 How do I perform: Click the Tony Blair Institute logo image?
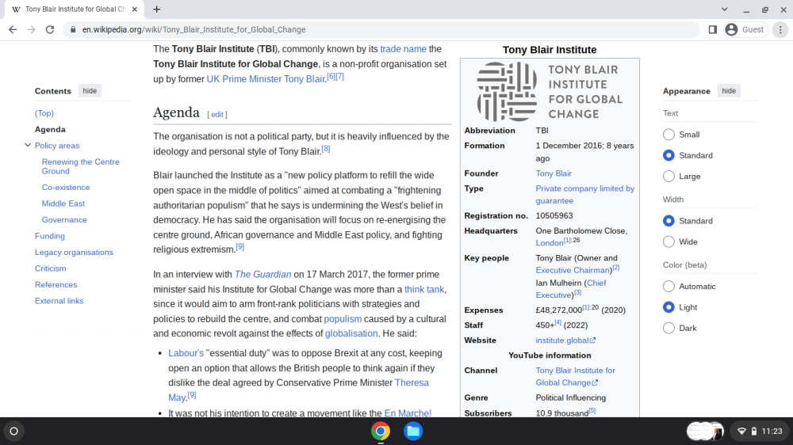click(x=550, y=91)
